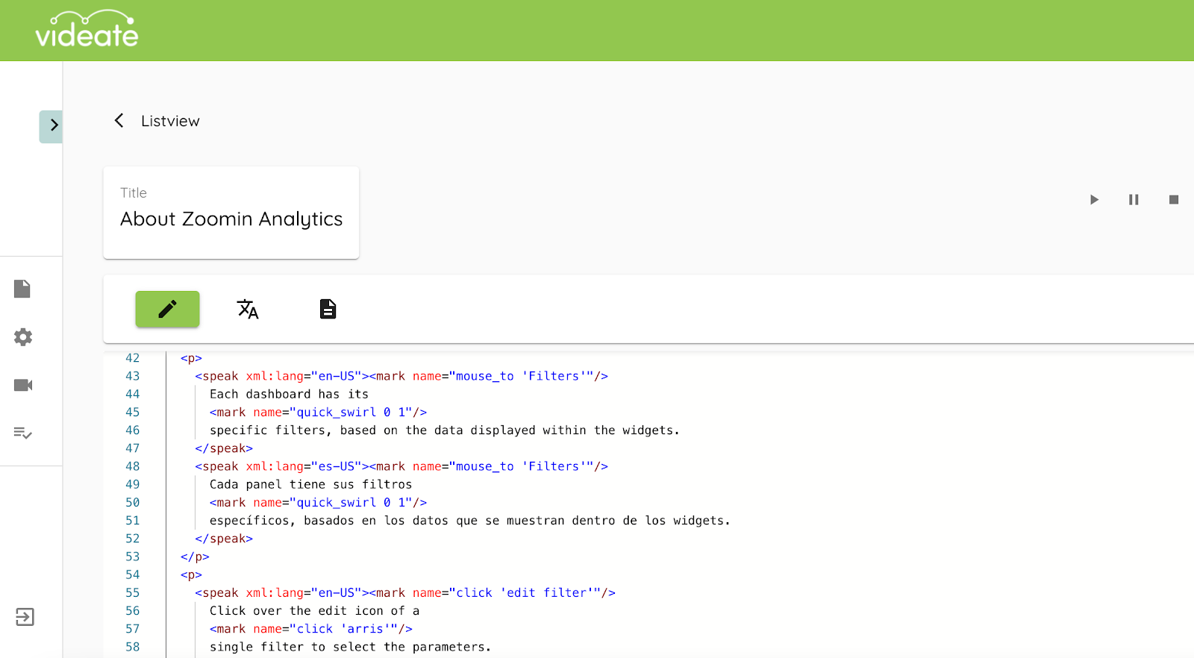
Task: Click opening p tag on line 54
Action: (x=191, y=574)
